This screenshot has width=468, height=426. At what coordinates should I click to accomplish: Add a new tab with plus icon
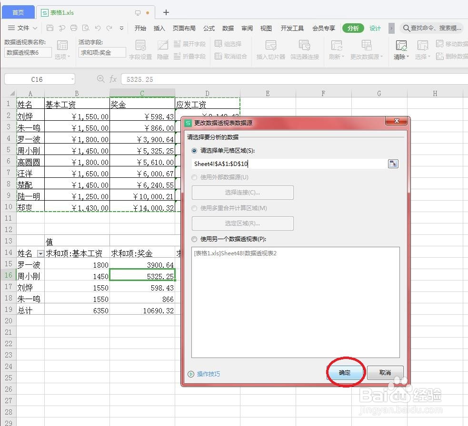click(166, 12)
